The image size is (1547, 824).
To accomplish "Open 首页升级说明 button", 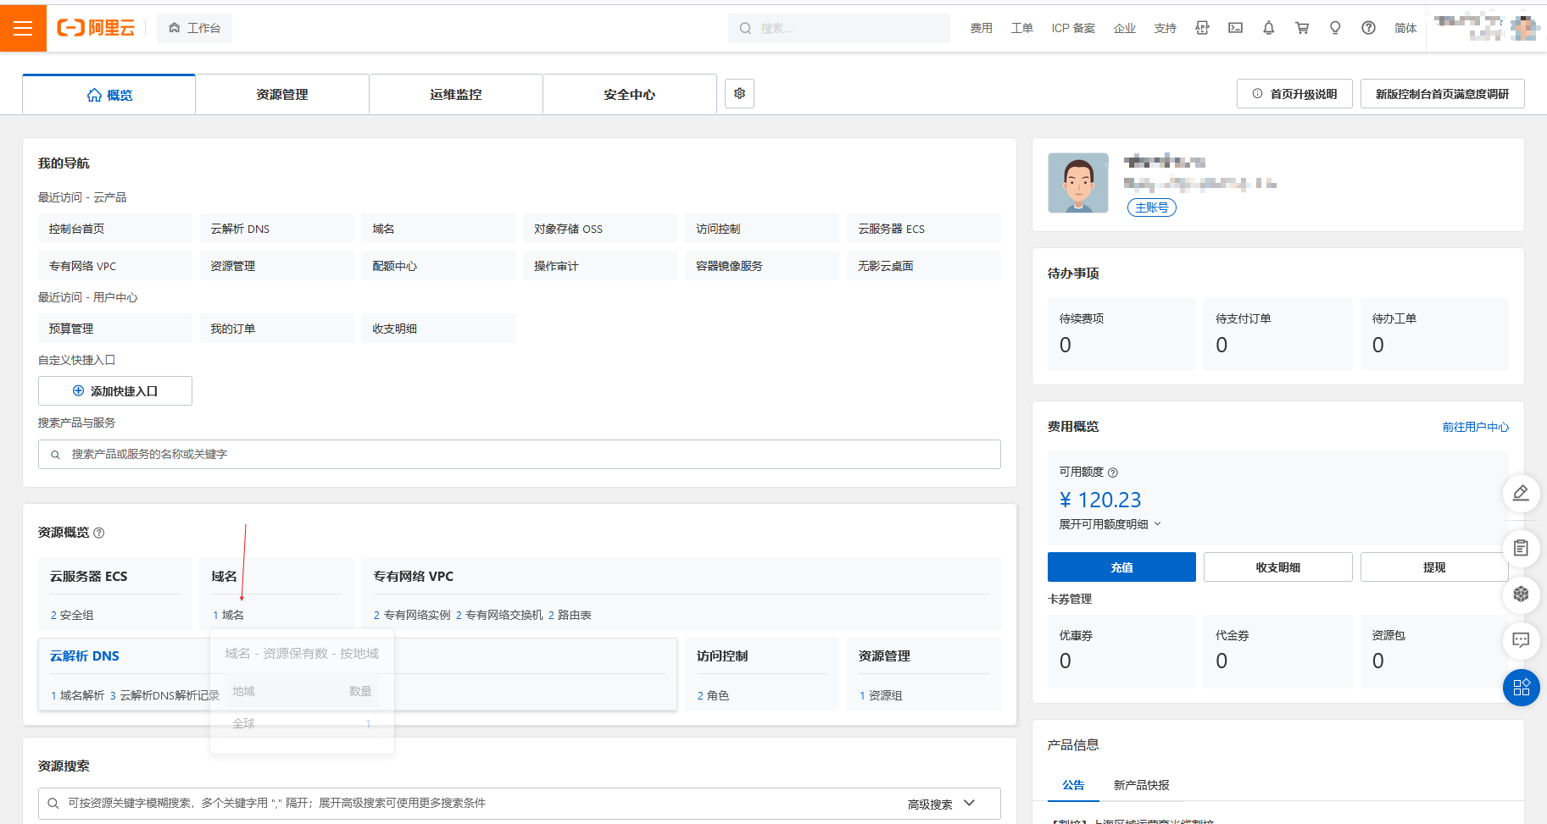I will [x=1294, y=94].
